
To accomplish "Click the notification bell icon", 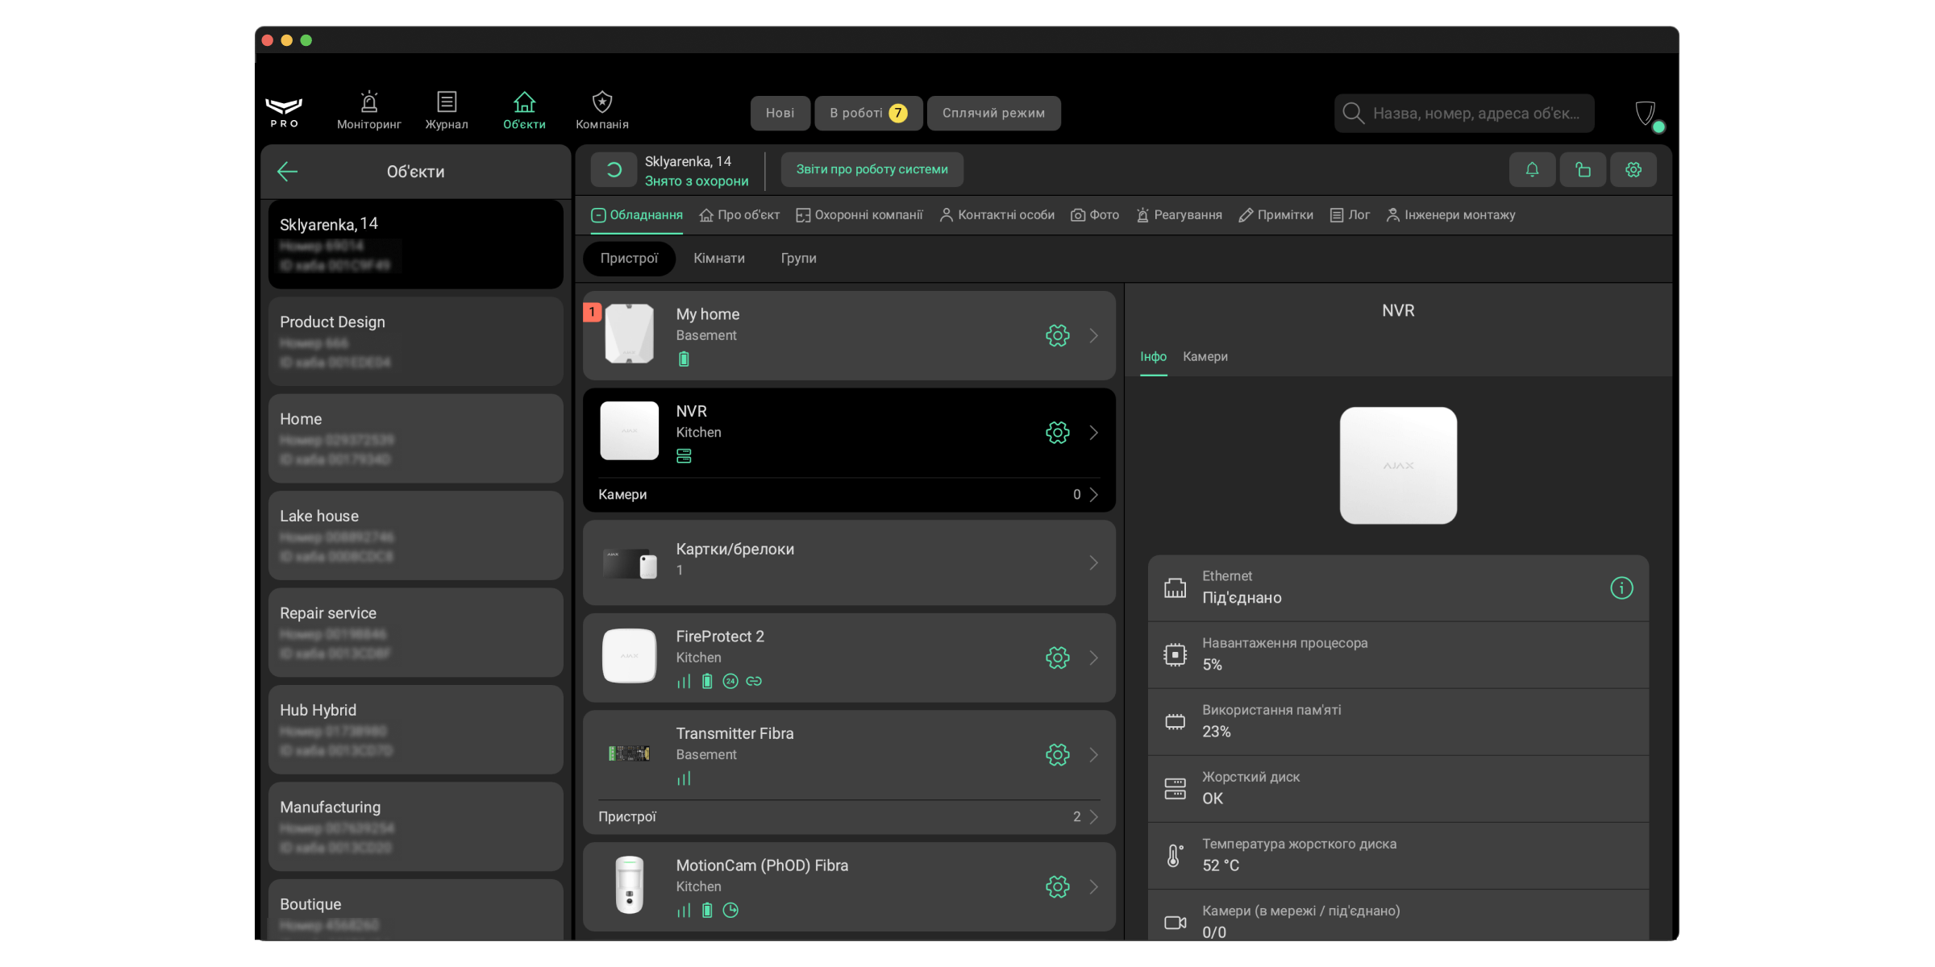I will point(1532,170).
